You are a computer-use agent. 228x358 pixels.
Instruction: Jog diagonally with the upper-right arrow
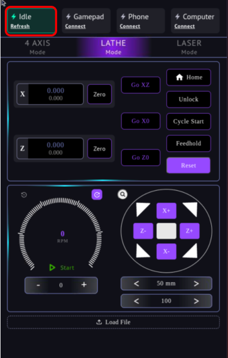click(x=190, y=209)
